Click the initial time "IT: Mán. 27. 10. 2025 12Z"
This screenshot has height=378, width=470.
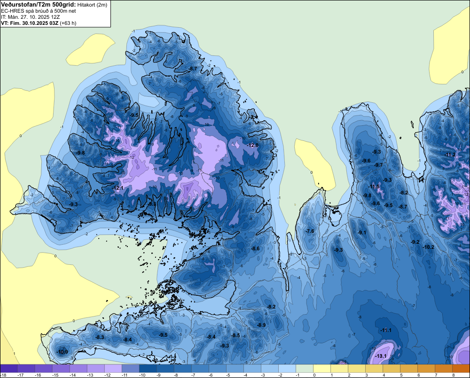(30, 17)
